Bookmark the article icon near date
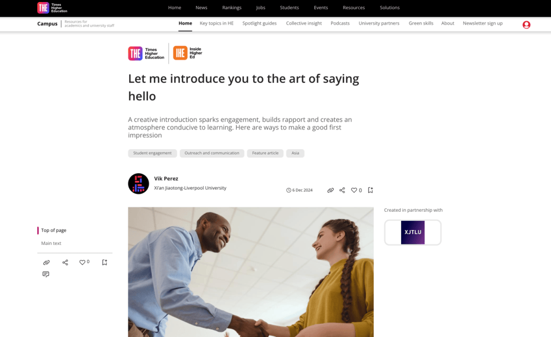Viewport: 551px width, 337px height. (x=370, y=190)
